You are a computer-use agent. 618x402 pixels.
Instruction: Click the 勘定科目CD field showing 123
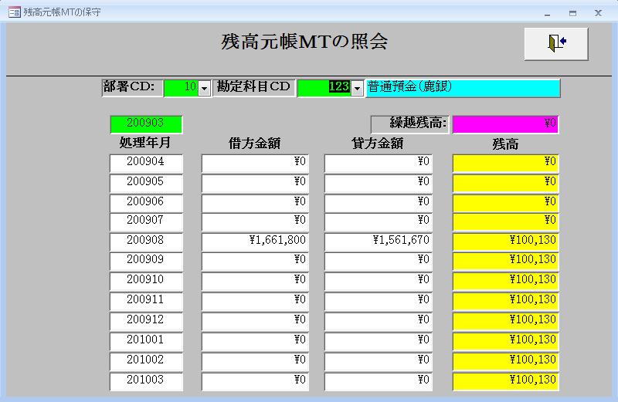click(x=324, y=88)
